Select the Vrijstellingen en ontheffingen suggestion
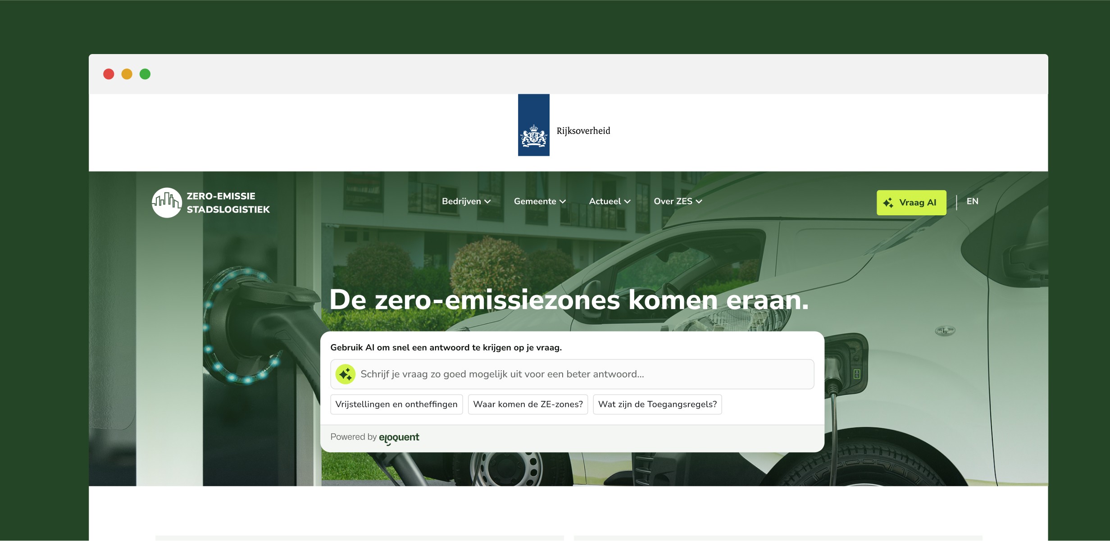 pos(396,404)
